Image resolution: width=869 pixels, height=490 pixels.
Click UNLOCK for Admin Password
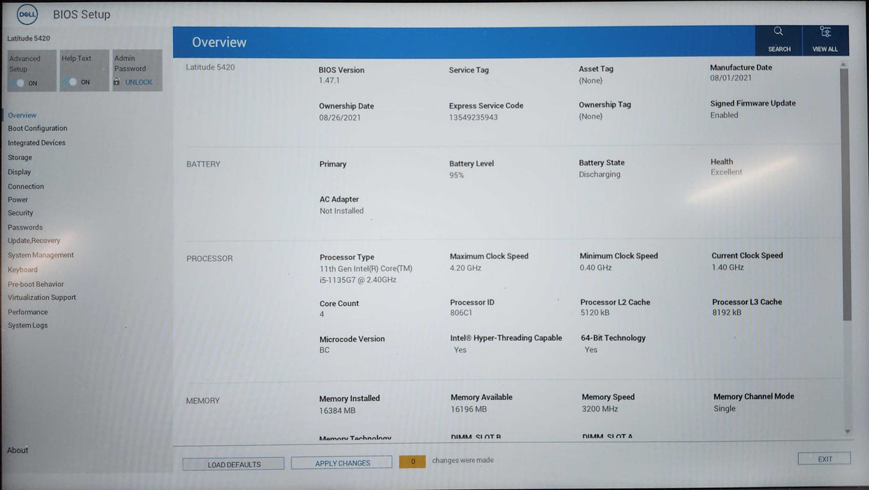[x=138, y=82]
